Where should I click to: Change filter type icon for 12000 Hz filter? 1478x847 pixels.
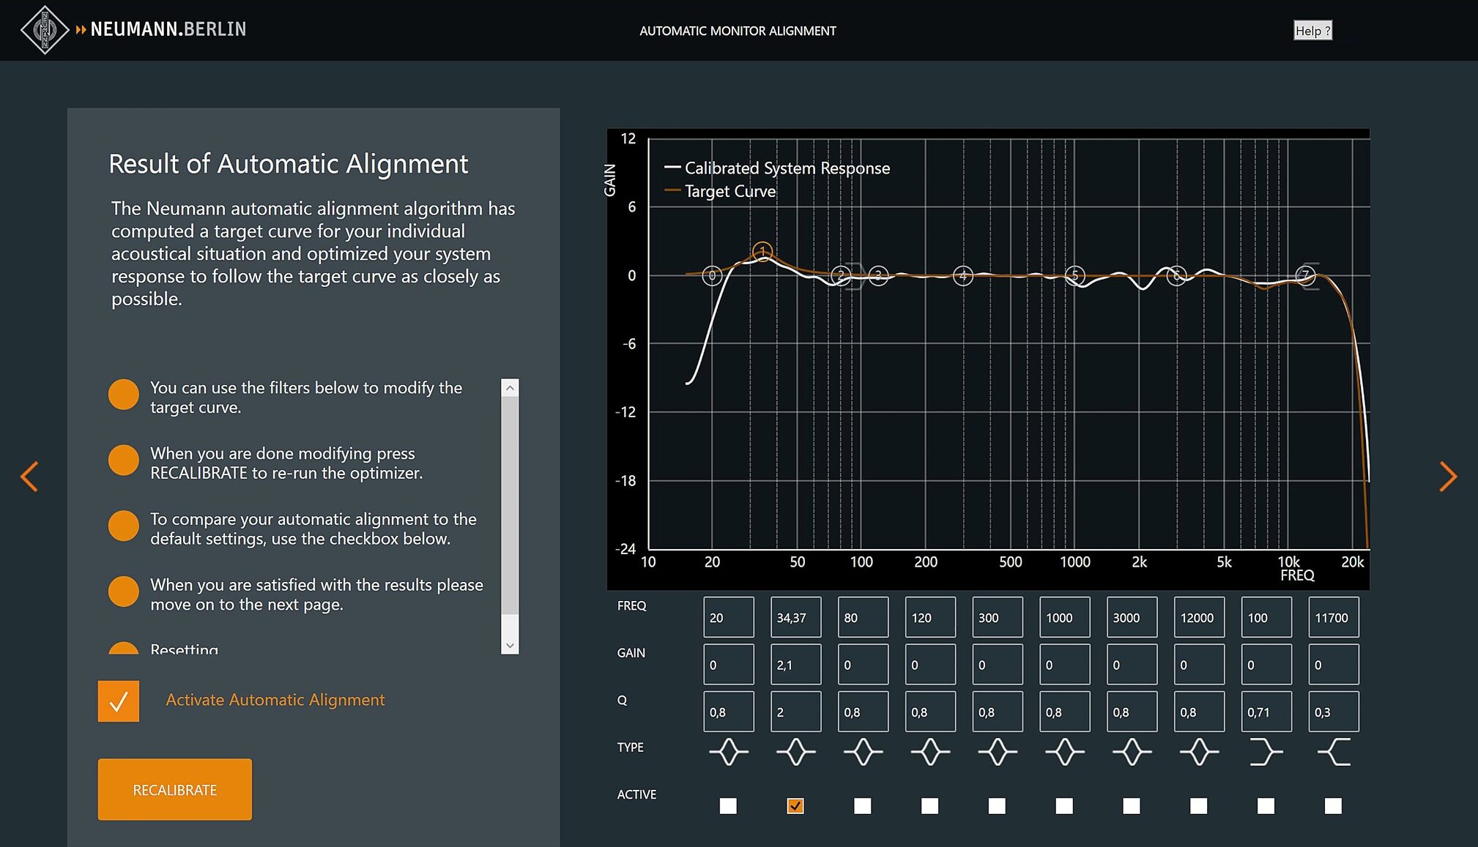pos(1199,752)
